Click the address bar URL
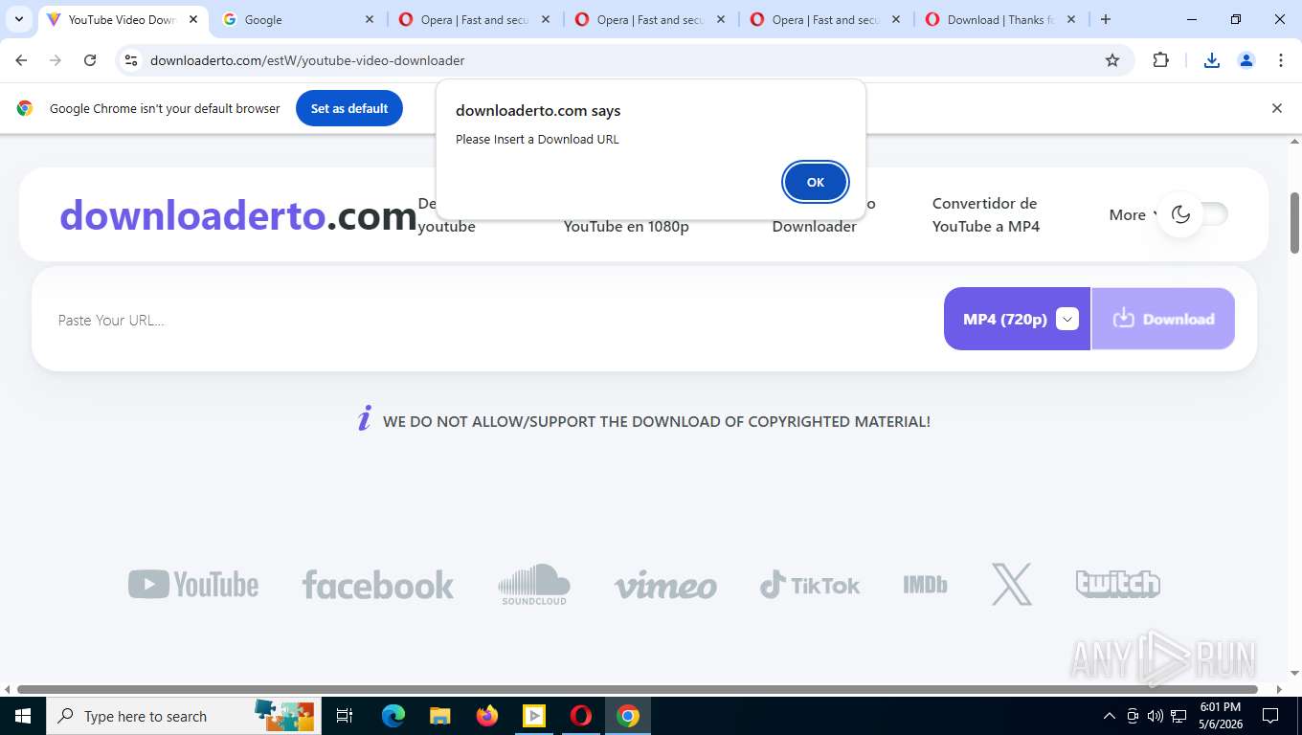This screenshot has height=735, width=1302. (x=307, y=60)
